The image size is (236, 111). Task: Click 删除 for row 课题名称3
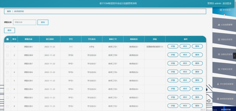click(x=197, y=97)
